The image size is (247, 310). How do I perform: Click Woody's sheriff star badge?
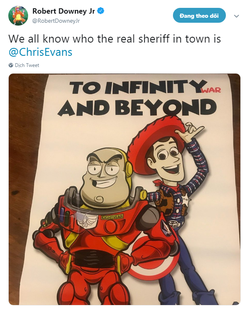tap(187, 201)
